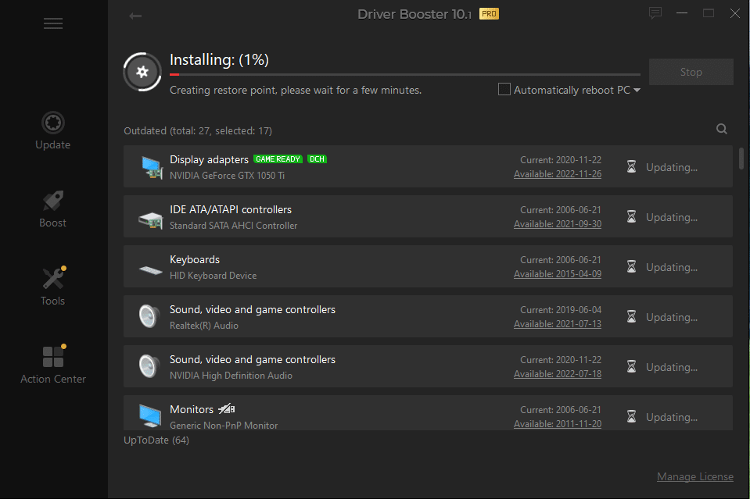Click the unplugged device icon beside Monitors
The image size is (750, 499).
(x=226, y=409)
